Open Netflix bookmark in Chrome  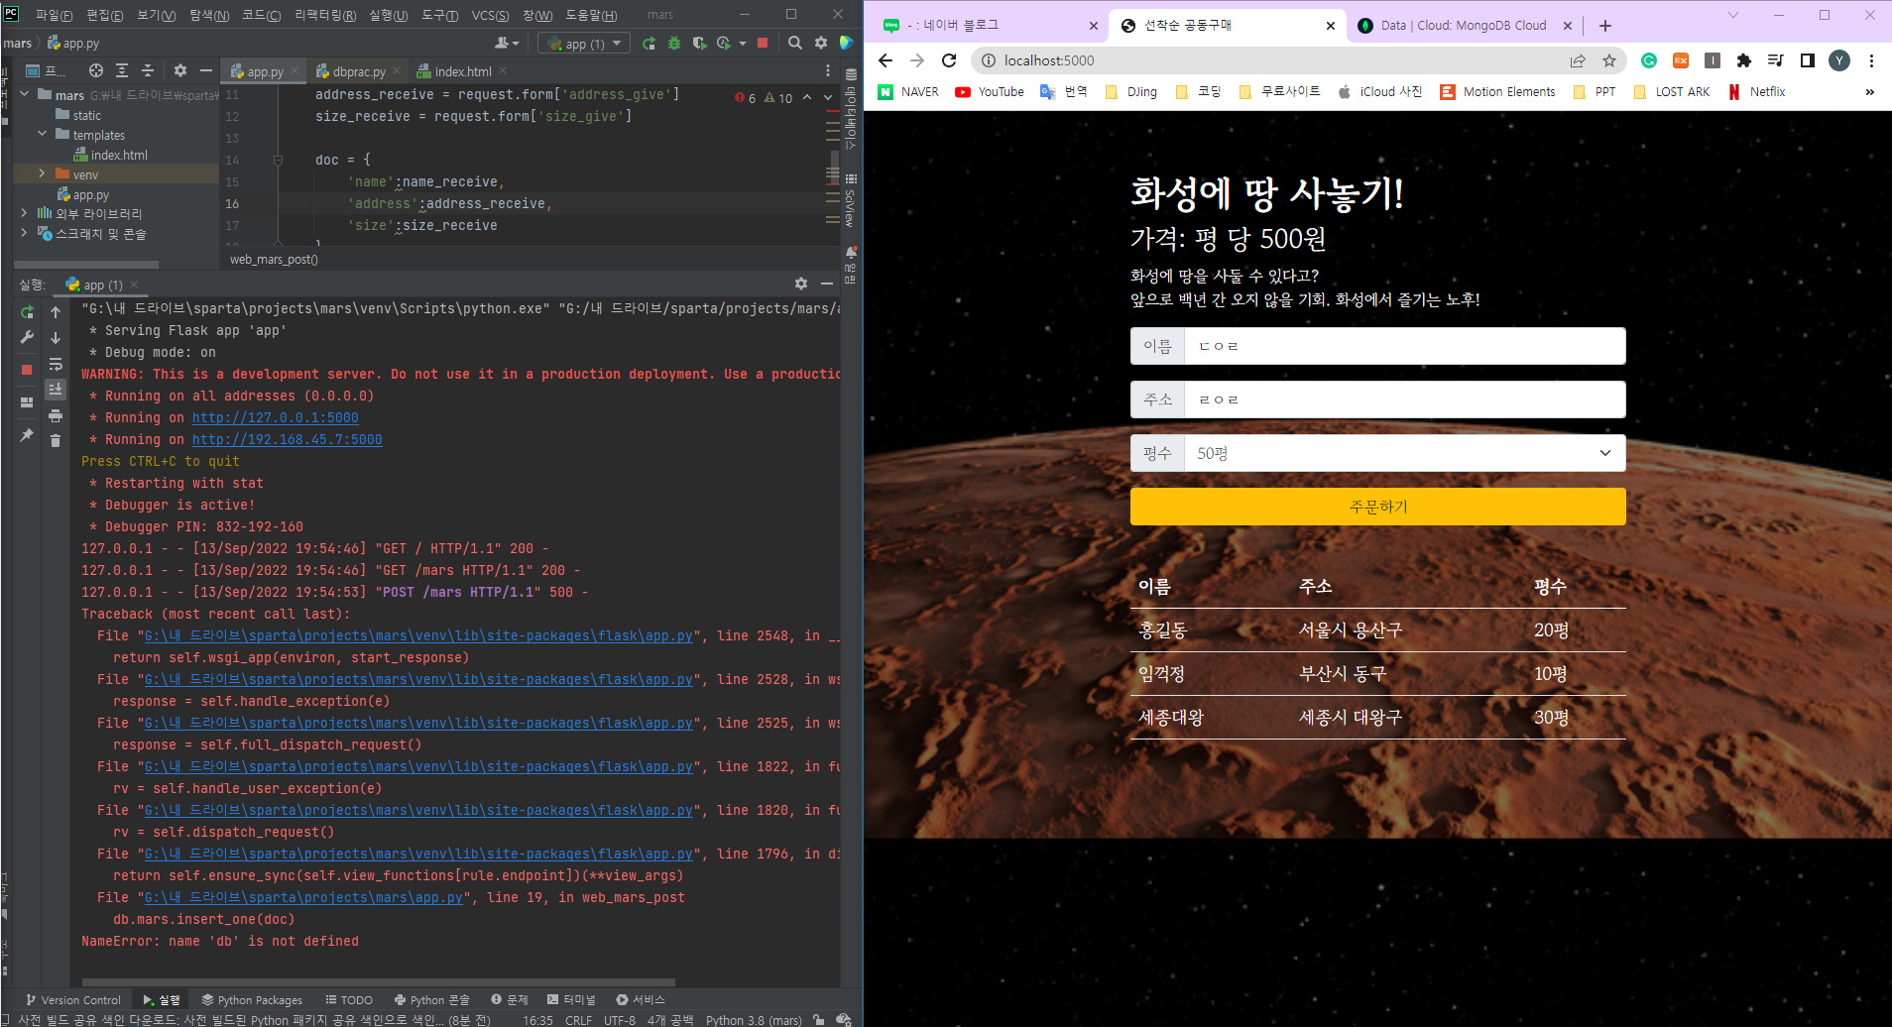[1757, 92]
